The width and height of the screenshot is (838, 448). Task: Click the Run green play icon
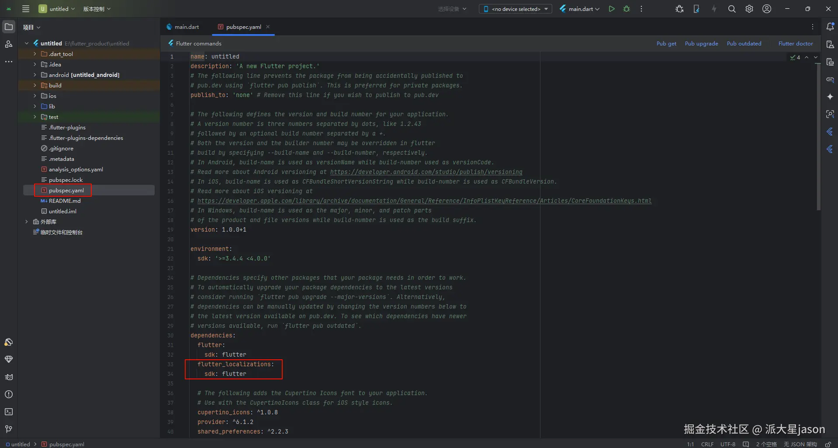(x=612, y=9)
